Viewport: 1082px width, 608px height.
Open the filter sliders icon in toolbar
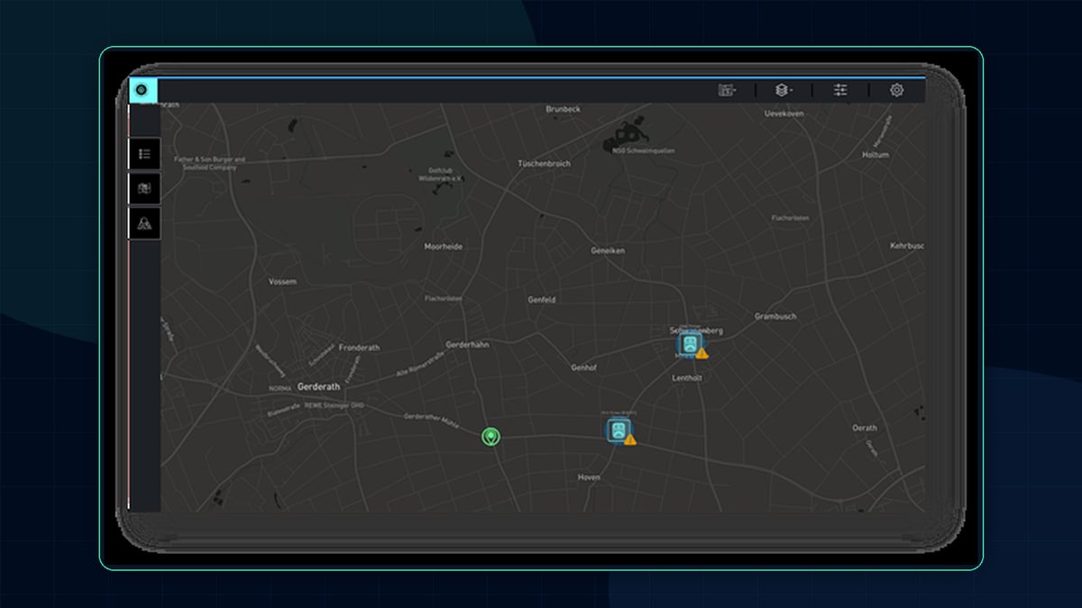[840, 90]
